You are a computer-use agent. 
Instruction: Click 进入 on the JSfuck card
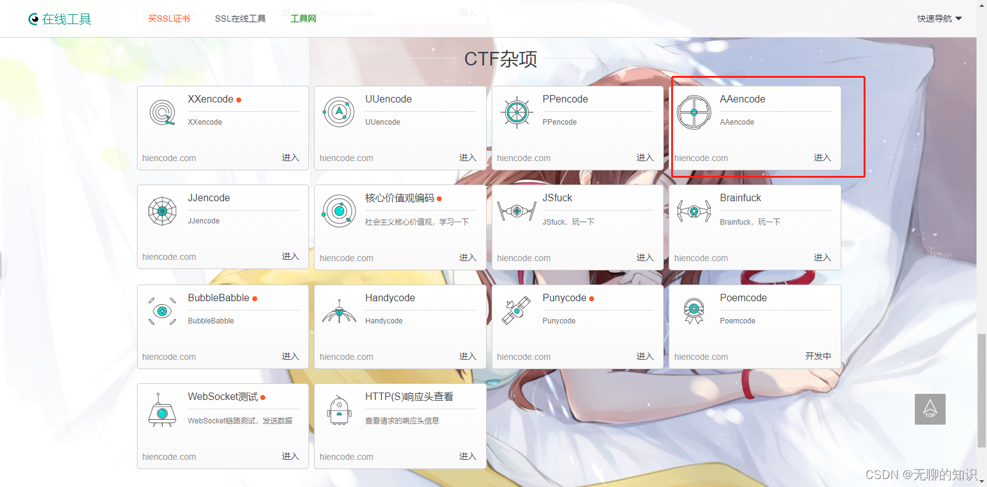[645, 257]
